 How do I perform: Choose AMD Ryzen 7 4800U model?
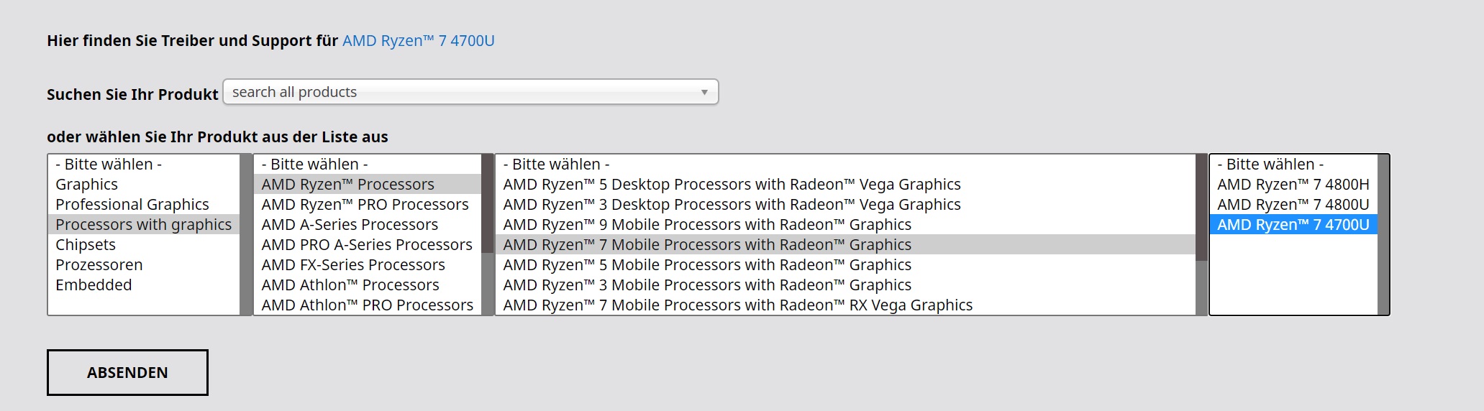[1293, 205]
